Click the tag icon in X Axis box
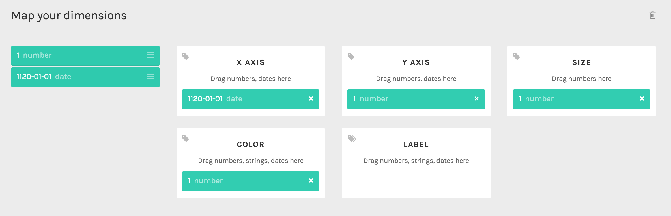Screen dimensions: 671x216 [186, 57]
